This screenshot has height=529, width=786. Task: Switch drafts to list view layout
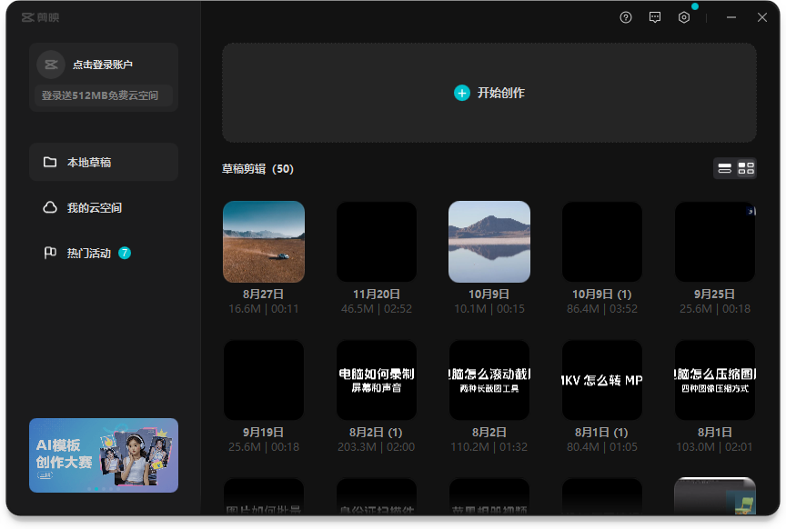(x=725, y=168)
